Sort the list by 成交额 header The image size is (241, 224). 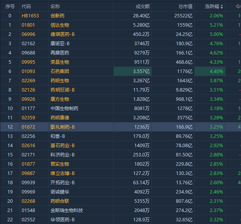(143, 7)
